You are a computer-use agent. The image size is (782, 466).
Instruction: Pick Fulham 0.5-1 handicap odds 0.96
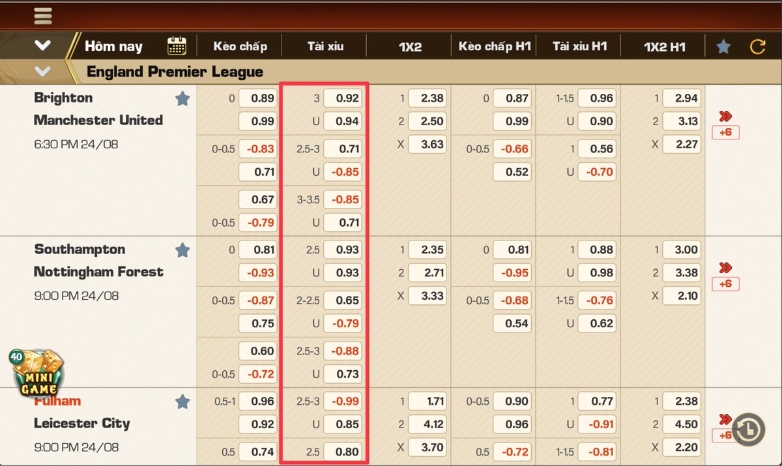[x=257, y=401]
